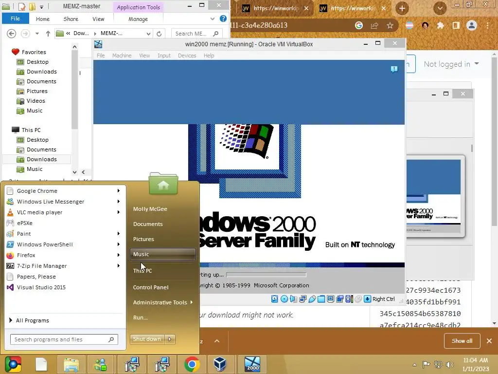Click the Explorer Back arrow button
Viewport: 498px width, 374px height.
[11, 34]
